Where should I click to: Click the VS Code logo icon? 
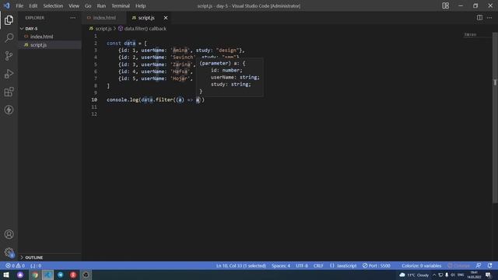pos(7,5)
